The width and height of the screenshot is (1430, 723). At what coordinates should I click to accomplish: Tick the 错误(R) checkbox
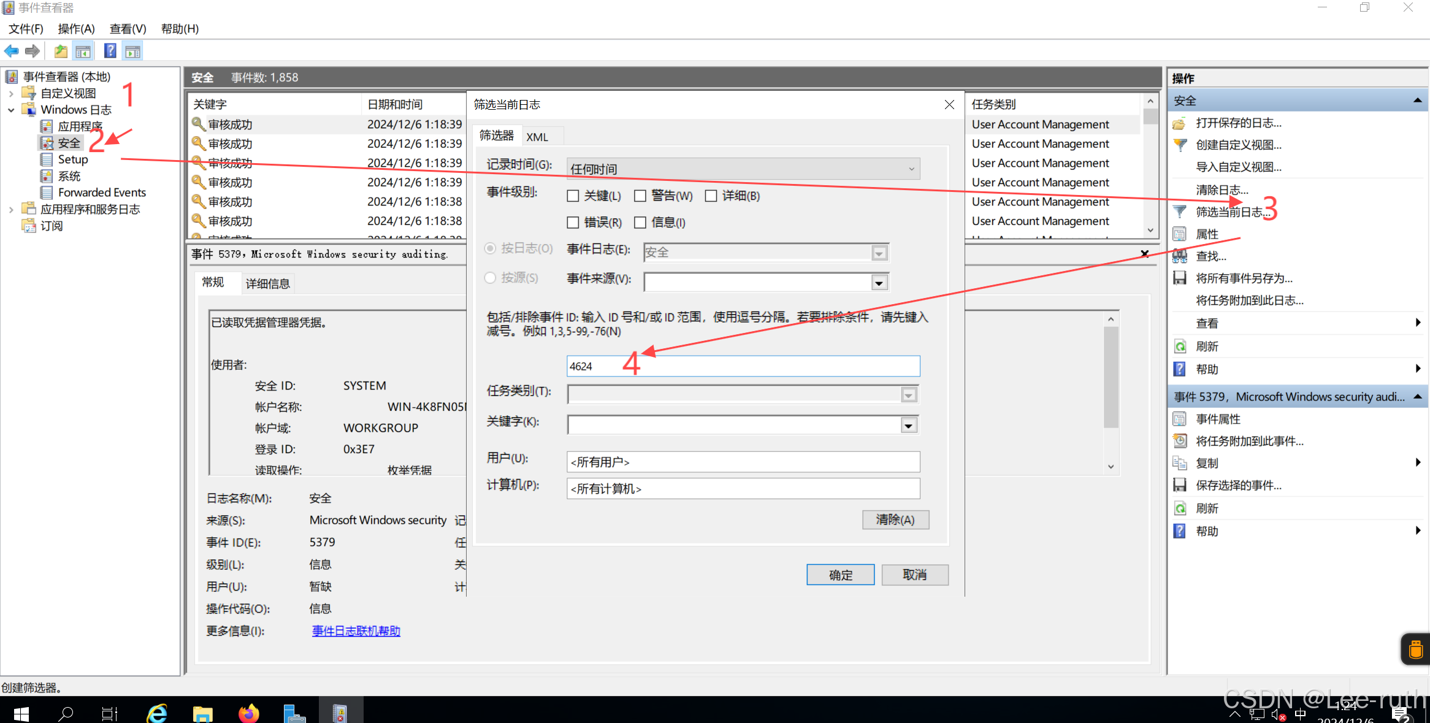pos(573,223)
